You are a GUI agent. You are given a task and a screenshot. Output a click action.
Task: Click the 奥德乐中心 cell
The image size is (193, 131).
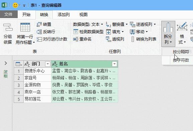pos(37,71)
